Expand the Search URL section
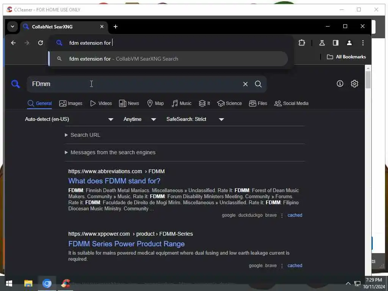Image resolution: width=388 pixels, height=291 pixels. 83,135
